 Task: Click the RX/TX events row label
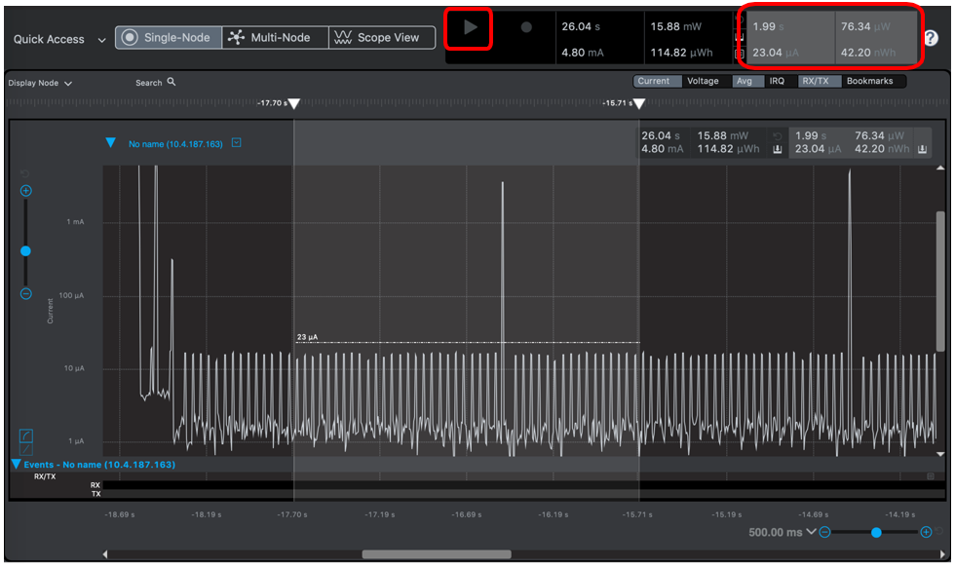[x=45, y=476]
